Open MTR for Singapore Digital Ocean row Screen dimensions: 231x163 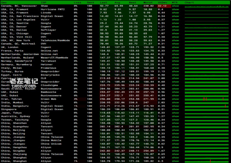pos(175,109)
